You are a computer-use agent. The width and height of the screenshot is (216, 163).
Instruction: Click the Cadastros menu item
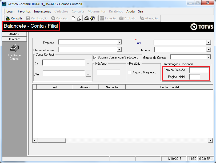61,11
